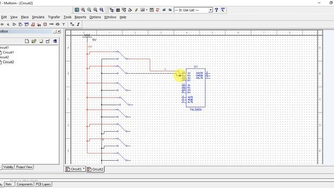Image resolution: width=334 pixels, height=188 pixels.
Task: Click the forward annotate to Ultiboard icon
Action: (170, 10)
